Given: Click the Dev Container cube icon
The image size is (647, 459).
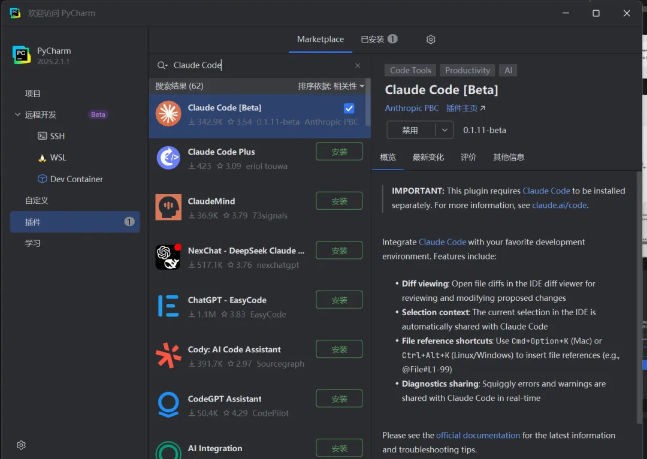Looking at the screenshot, I should (42, 179).
